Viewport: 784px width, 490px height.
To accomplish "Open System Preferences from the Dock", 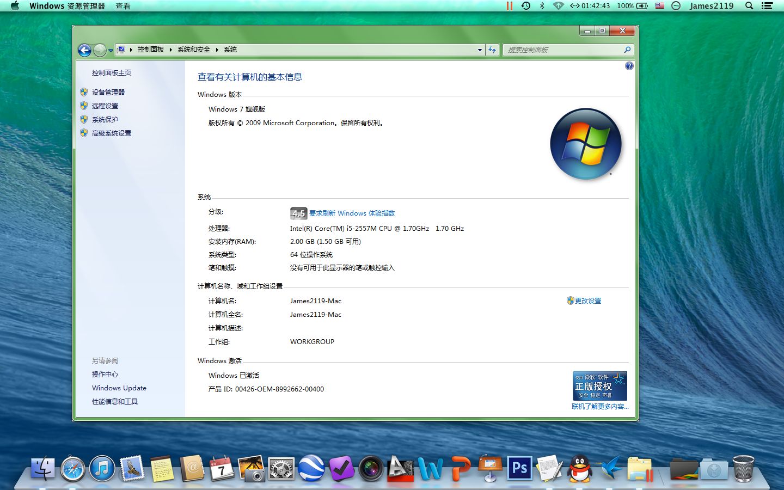I will (x=280, y=468).
